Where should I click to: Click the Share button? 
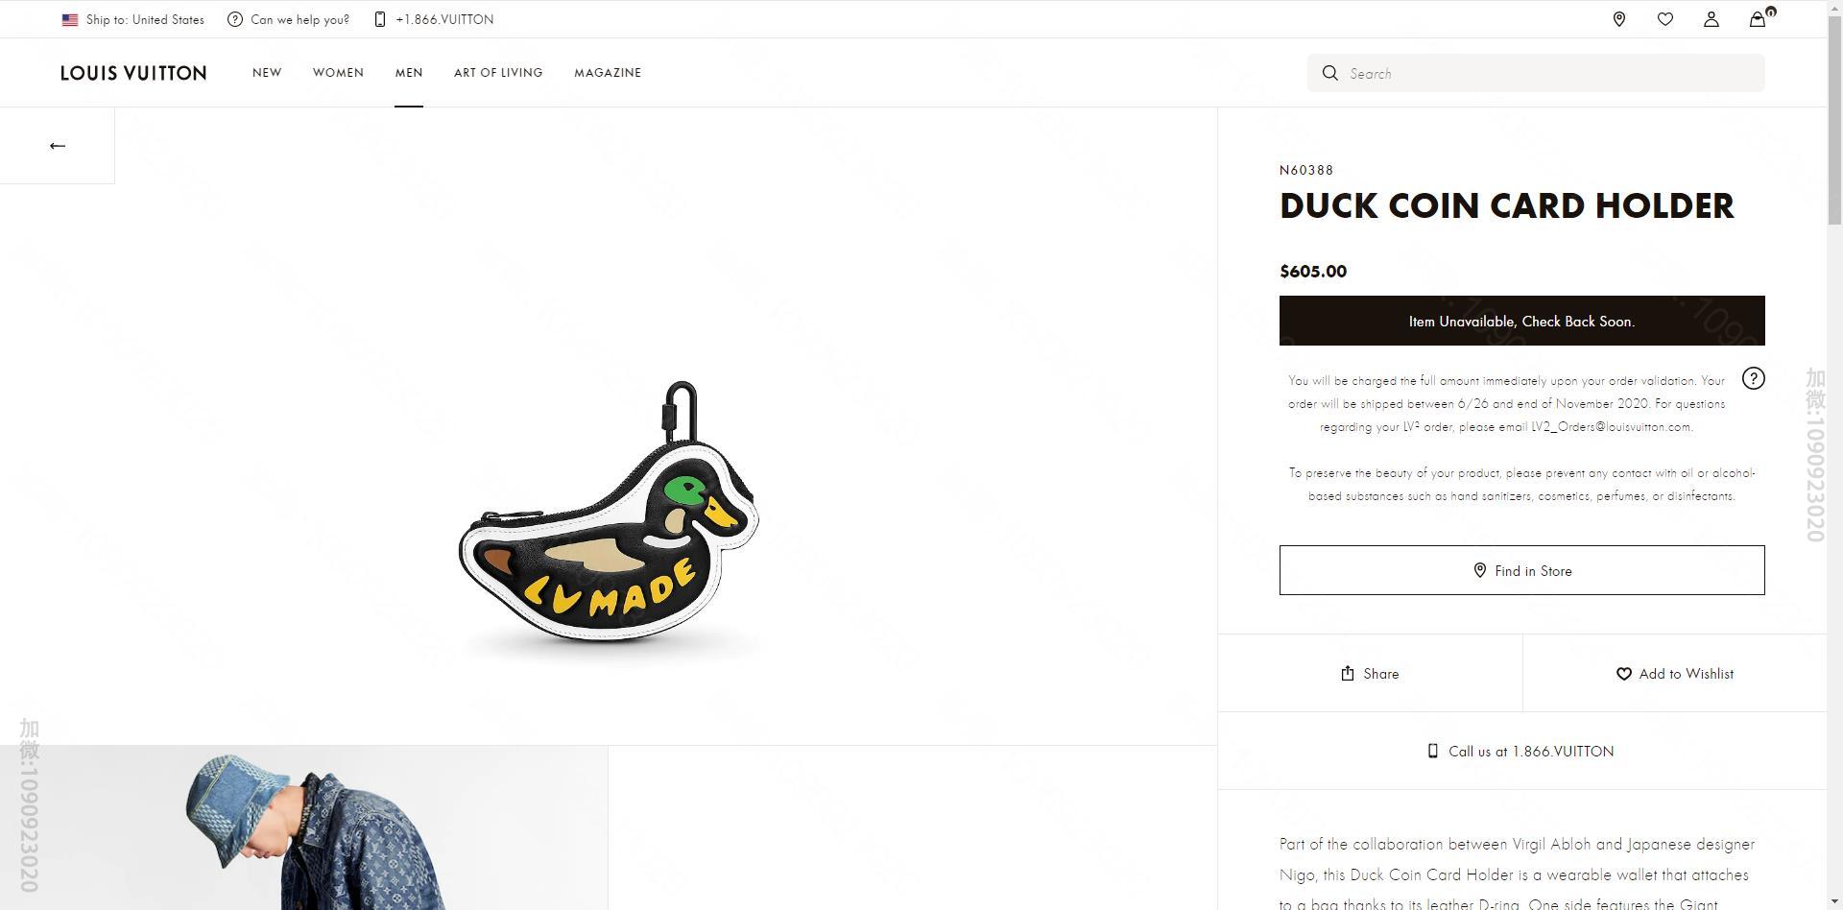[1370, 674]
